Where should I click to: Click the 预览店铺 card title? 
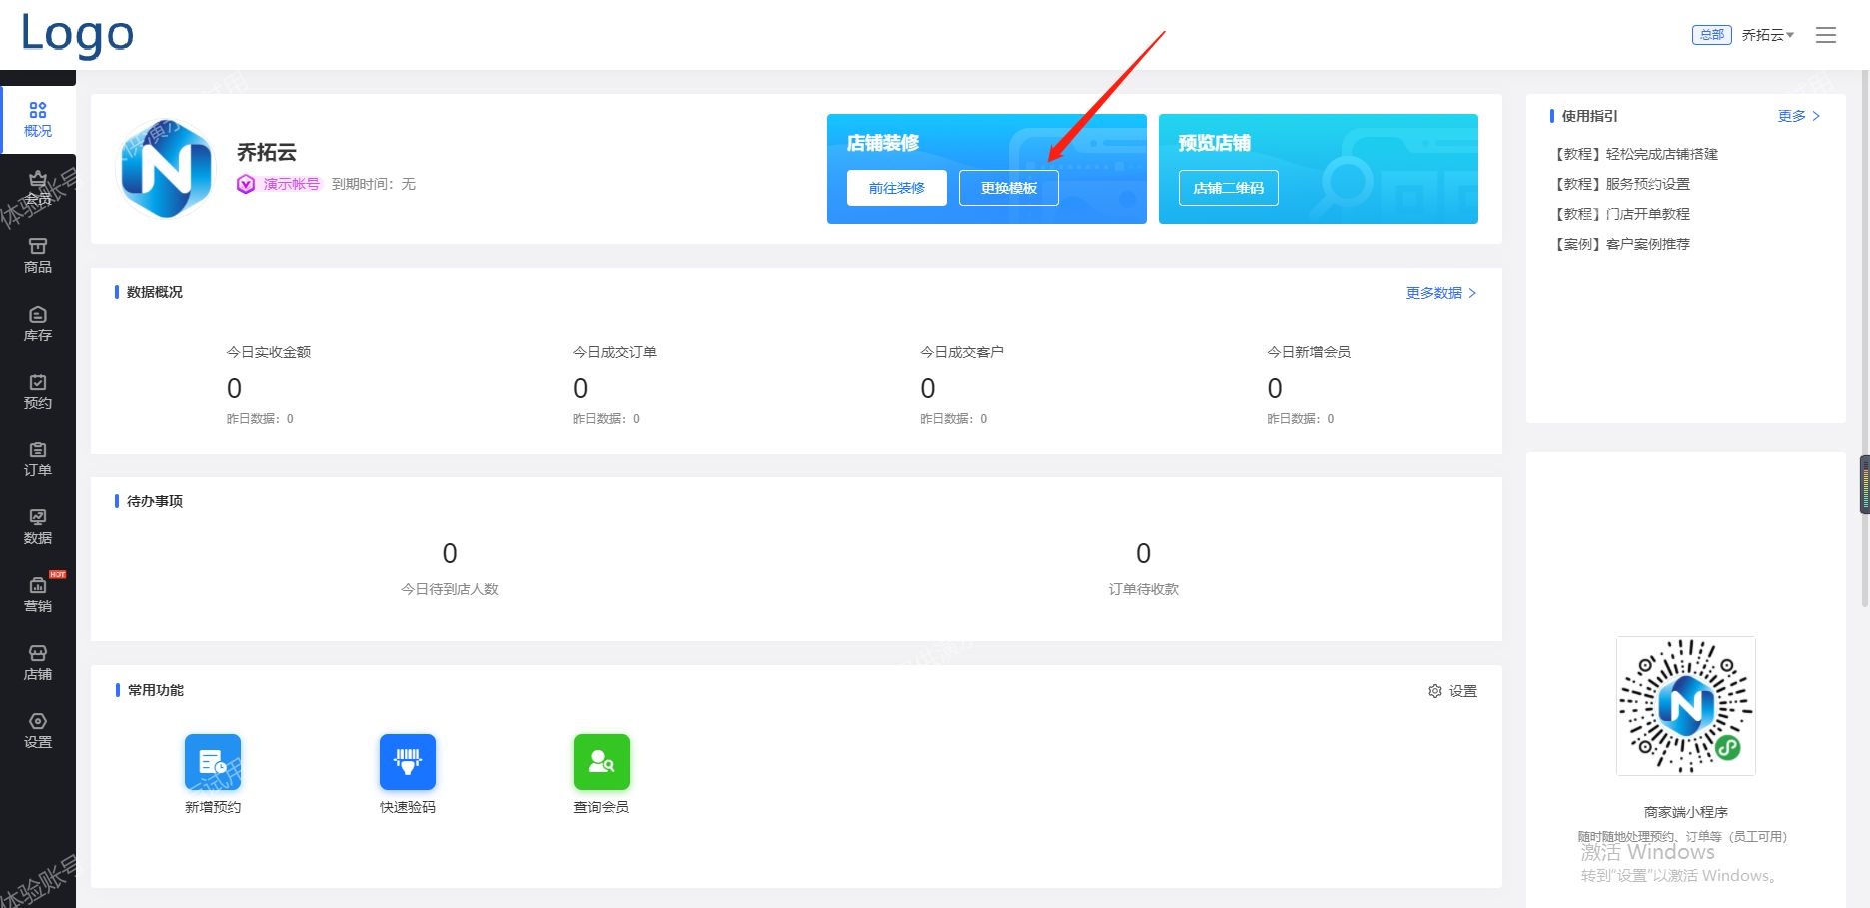1215,143
